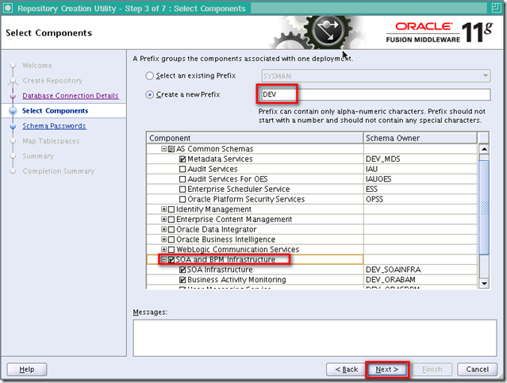Click the Create Repository step in sidebar
Screen dimensions: 507x383
click(52, 80)
